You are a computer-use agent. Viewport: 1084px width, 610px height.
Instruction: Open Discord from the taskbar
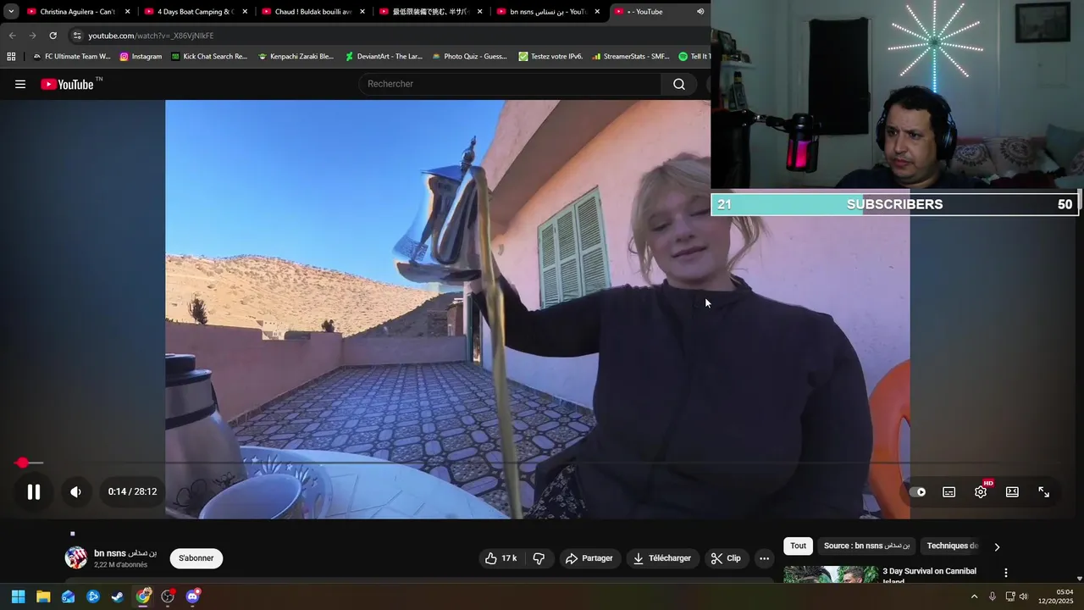192,596
